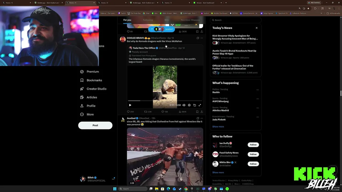Open KickBot Dashboard bookmark
342x192 pixels.
(219, 13)
